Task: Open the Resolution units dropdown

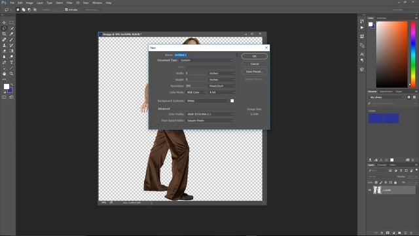Action: tap(222, 86)
